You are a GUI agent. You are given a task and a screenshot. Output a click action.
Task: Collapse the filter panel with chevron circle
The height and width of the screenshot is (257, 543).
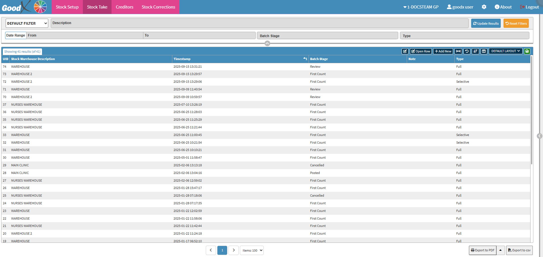click(267, 43)
